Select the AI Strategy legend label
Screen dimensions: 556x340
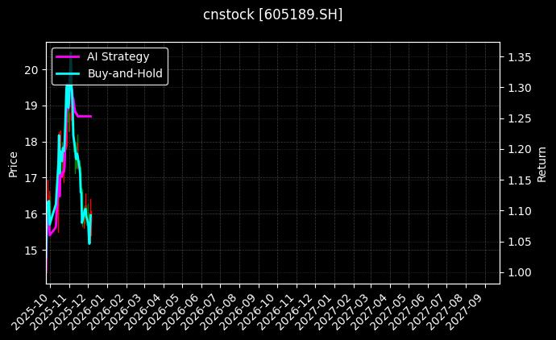click(118, 57)
